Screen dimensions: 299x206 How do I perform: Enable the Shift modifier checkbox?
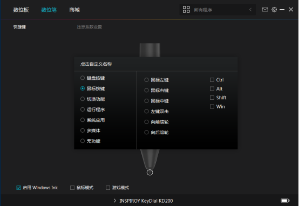[212, 98]
